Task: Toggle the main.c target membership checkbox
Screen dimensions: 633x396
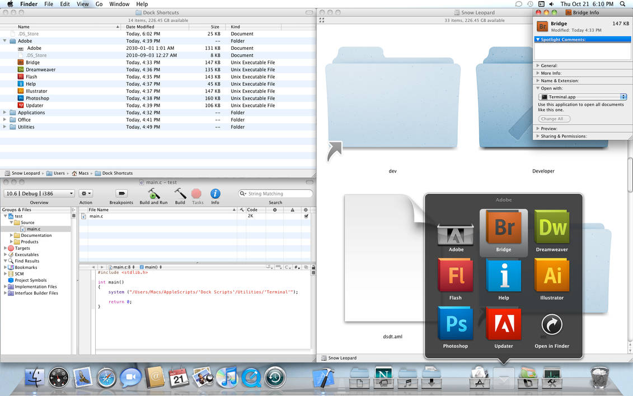Action: point(306,216)
